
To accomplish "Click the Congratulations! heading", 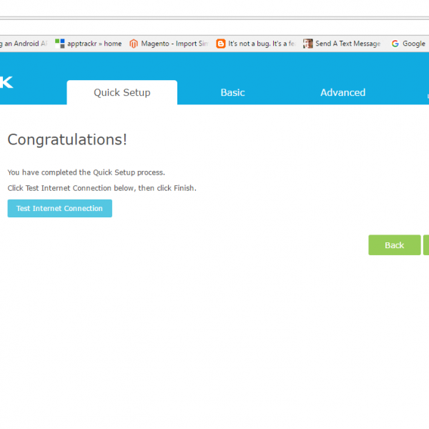I will [x=67, y=139].
